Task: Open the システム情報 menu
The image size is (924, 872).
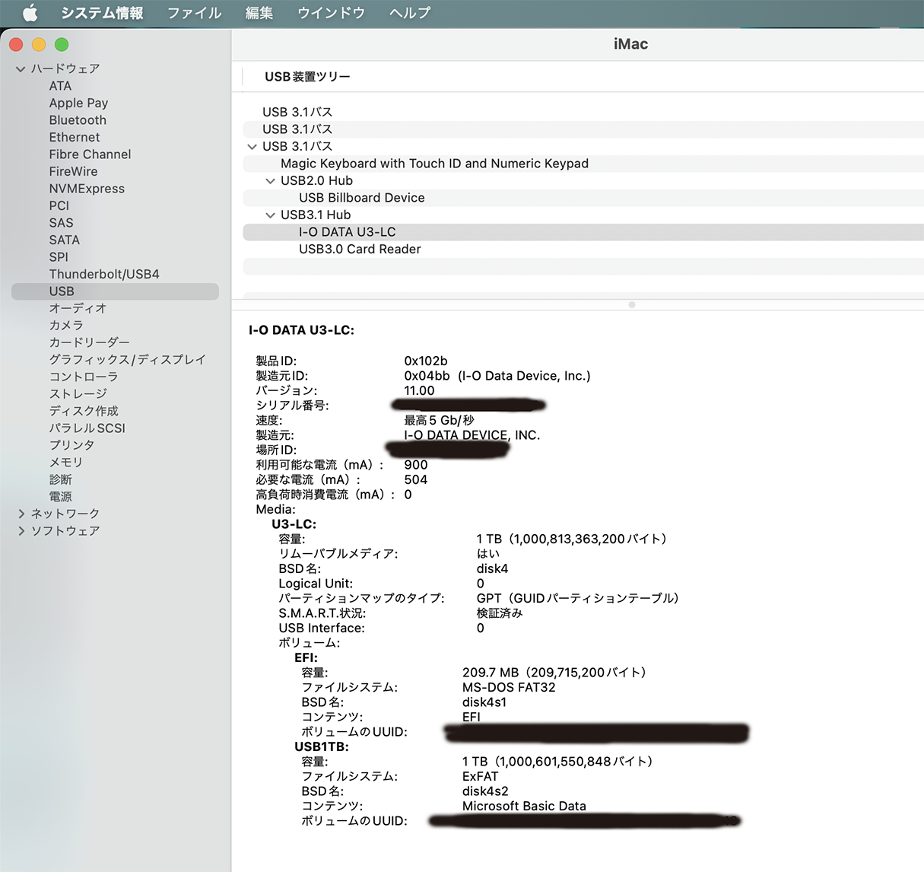Action: (x=102, y=13)
